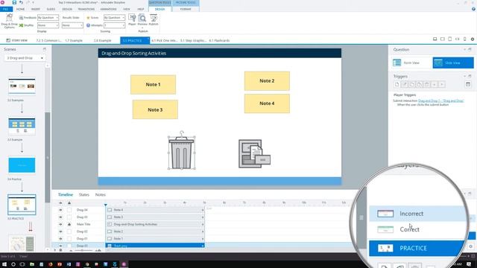Click the Edit trigger pencil icon
The width and height of the screenshot is (477, 268).
pyautogui.click(x=404, y=84)
